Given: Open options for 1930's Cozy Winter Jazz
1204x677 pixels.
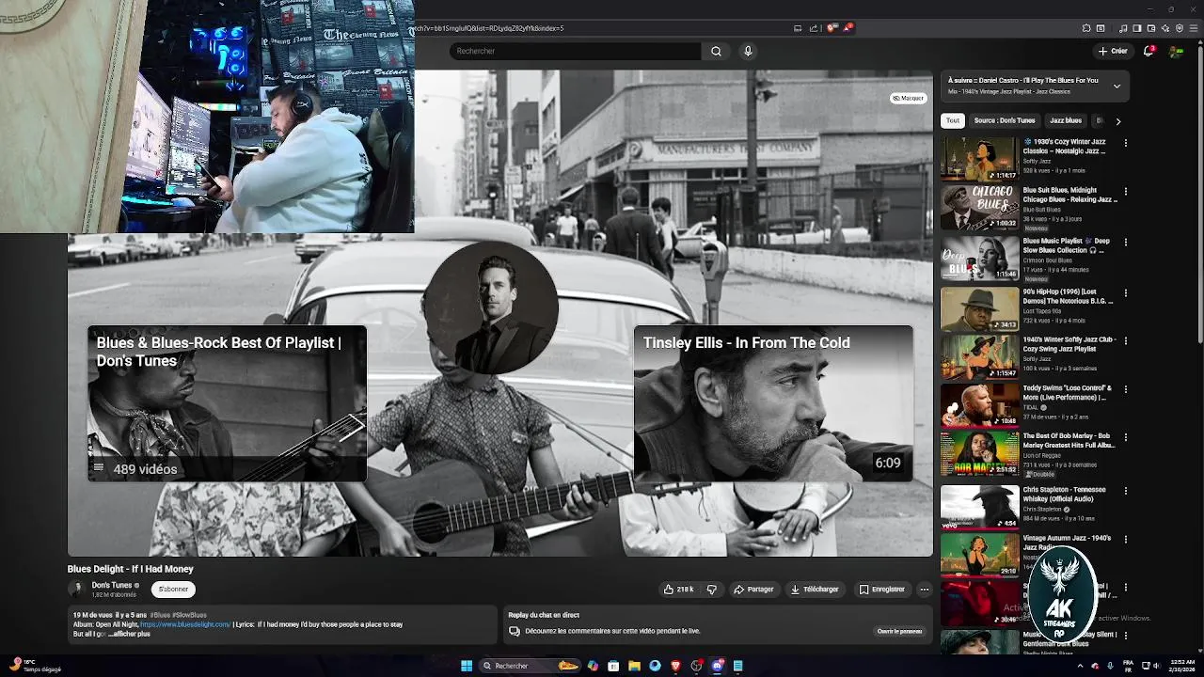Looking at the screenshot, I should pyautogui.click(x=1125, y=143).
